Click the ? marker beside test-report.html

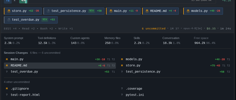pos(7,95)
